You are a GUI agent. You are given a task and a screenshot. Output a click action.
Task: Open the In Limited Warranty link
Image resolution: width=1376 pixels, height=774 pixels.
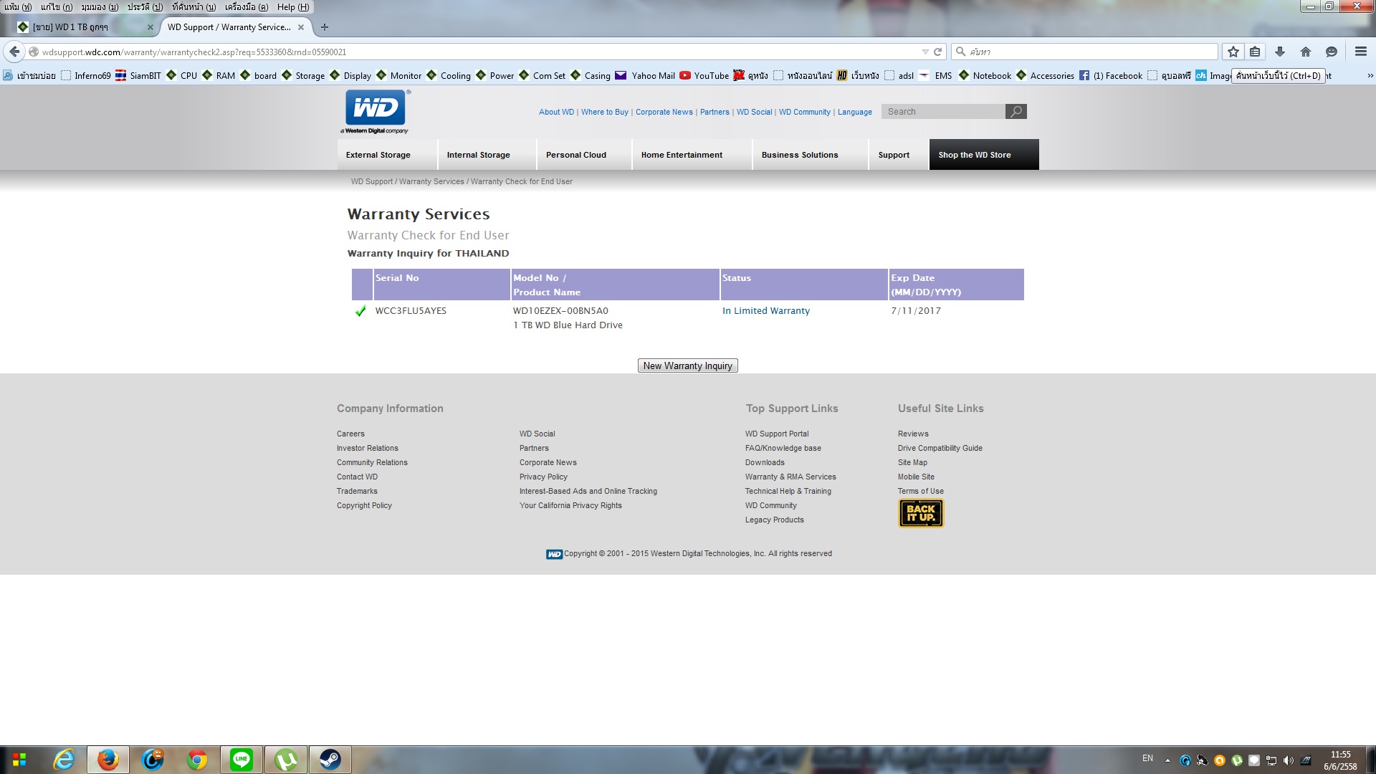pos(765,310)
